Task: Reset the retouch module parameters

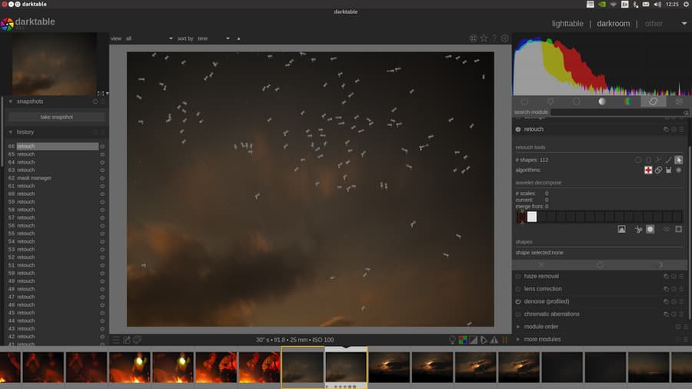Action: [x=674, y=129]
